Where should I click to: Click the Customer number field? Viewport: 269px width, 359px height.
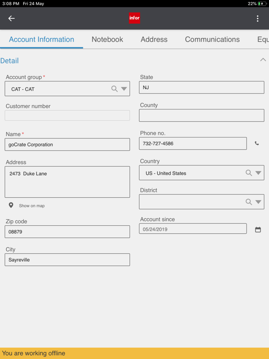click(x=67, y=115)
